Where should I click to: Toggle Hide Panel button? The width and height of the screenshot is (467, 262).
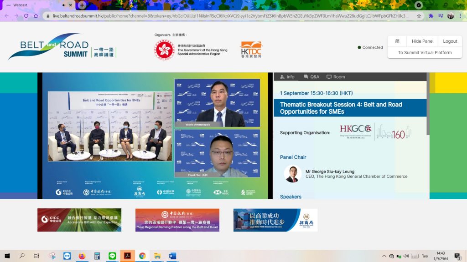(422, 41)
